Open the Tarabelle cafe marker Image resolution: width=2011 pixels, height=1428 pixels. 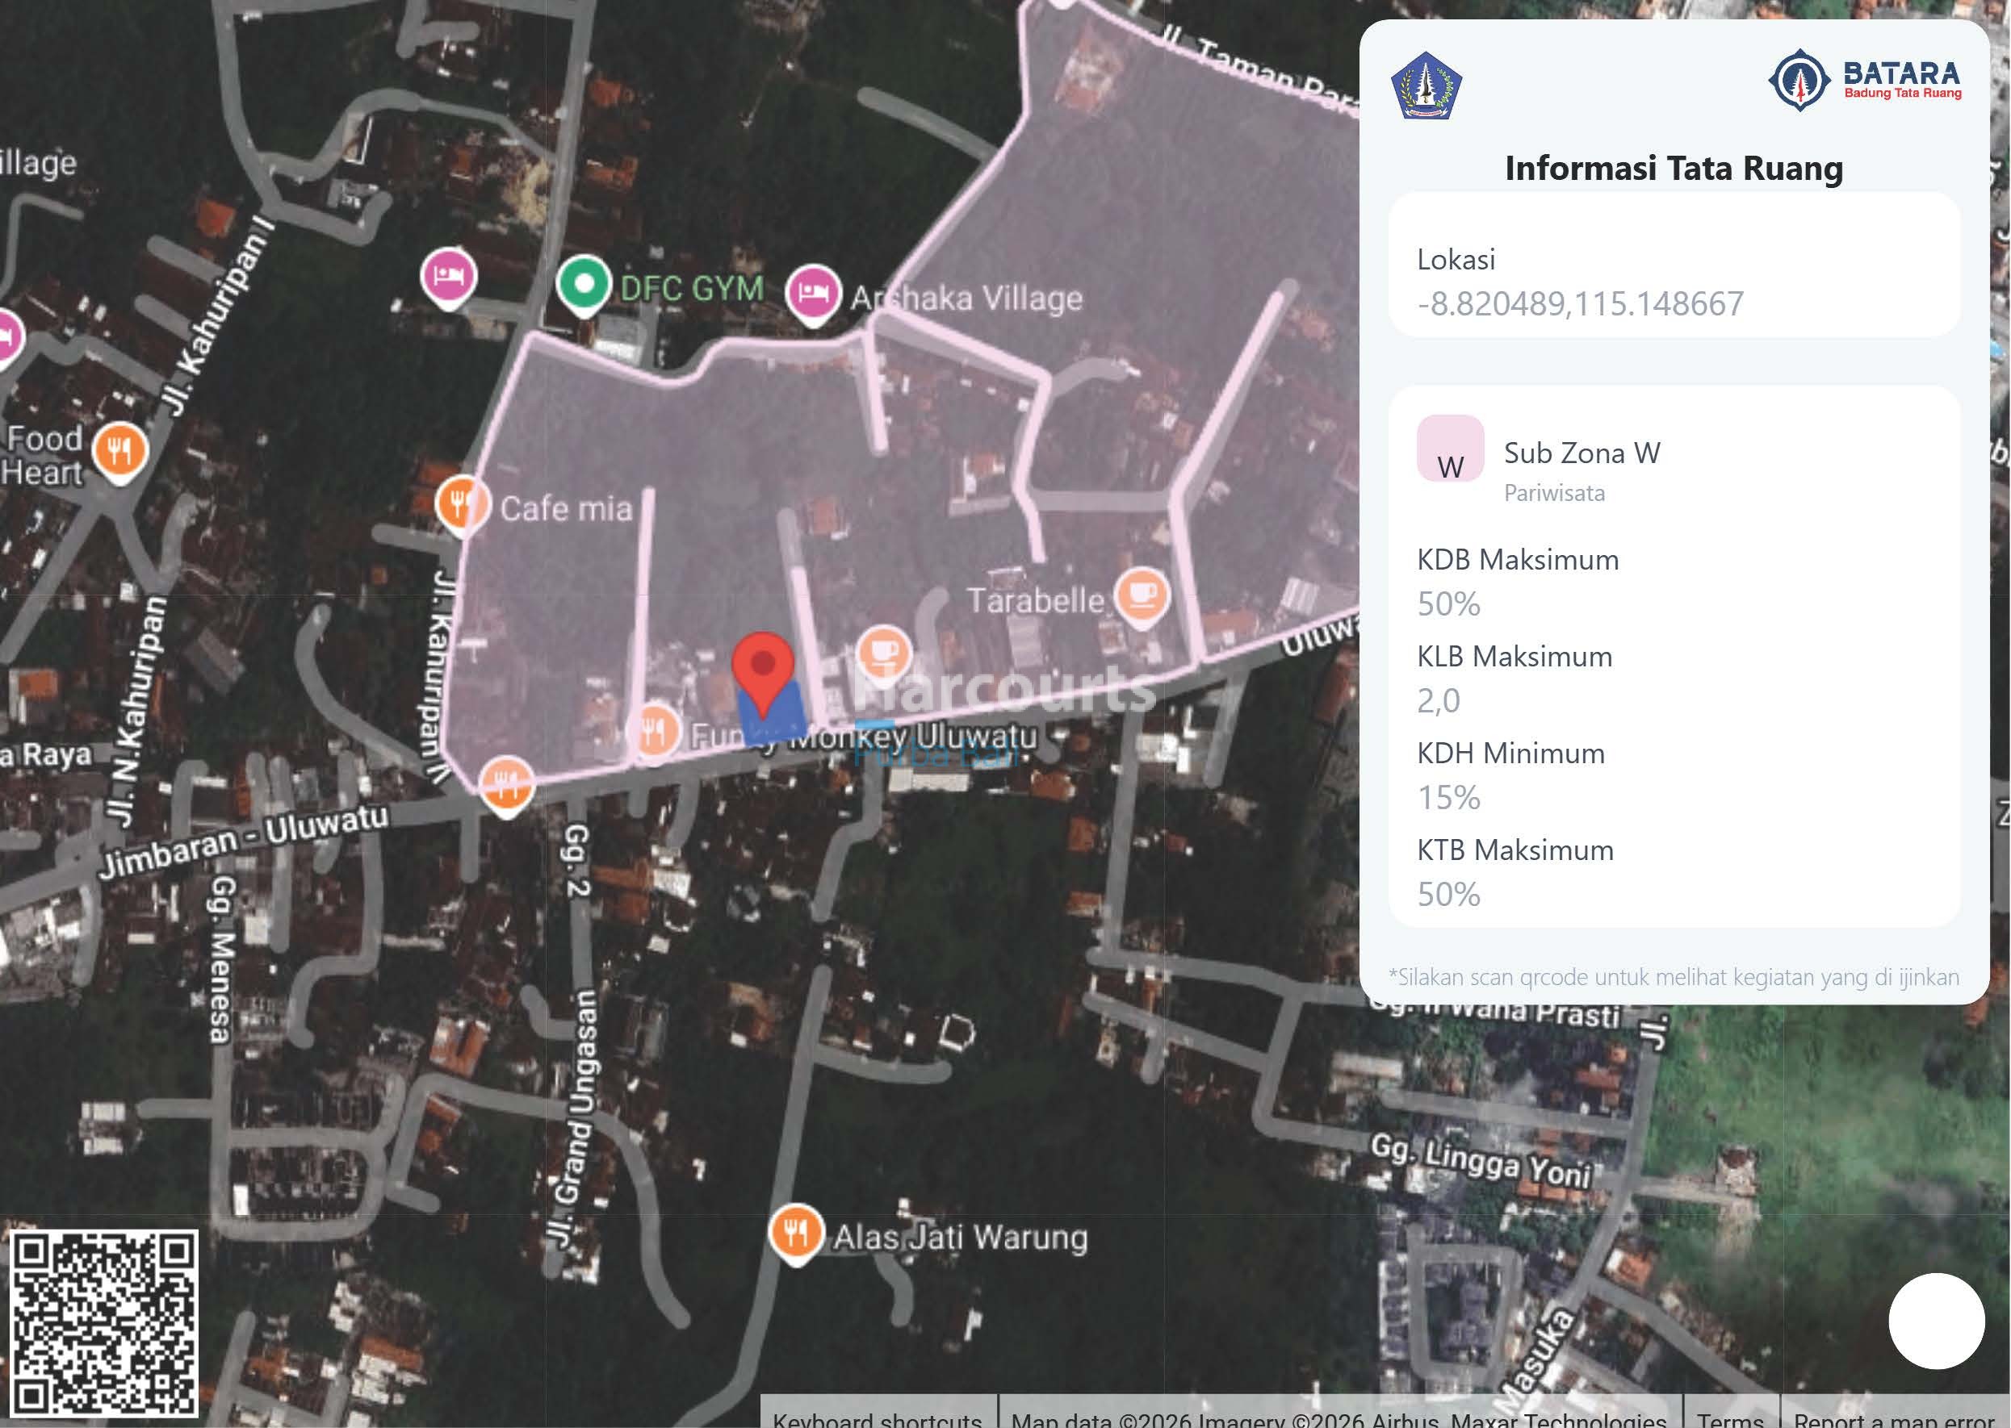point(1142,595)
